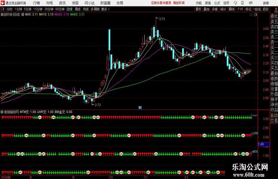
Task: Open the 多周期 multi-period view
Action: 95,9
